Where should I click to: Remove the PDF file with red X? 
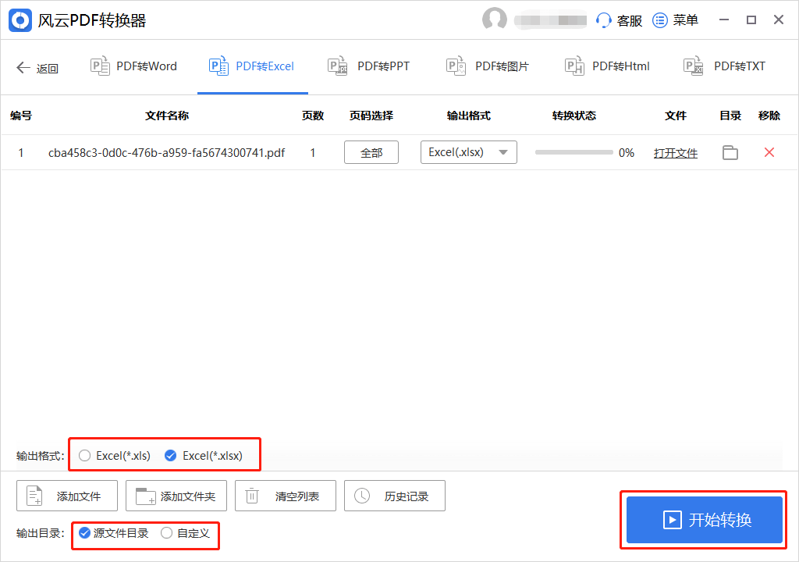click(769, 153)
